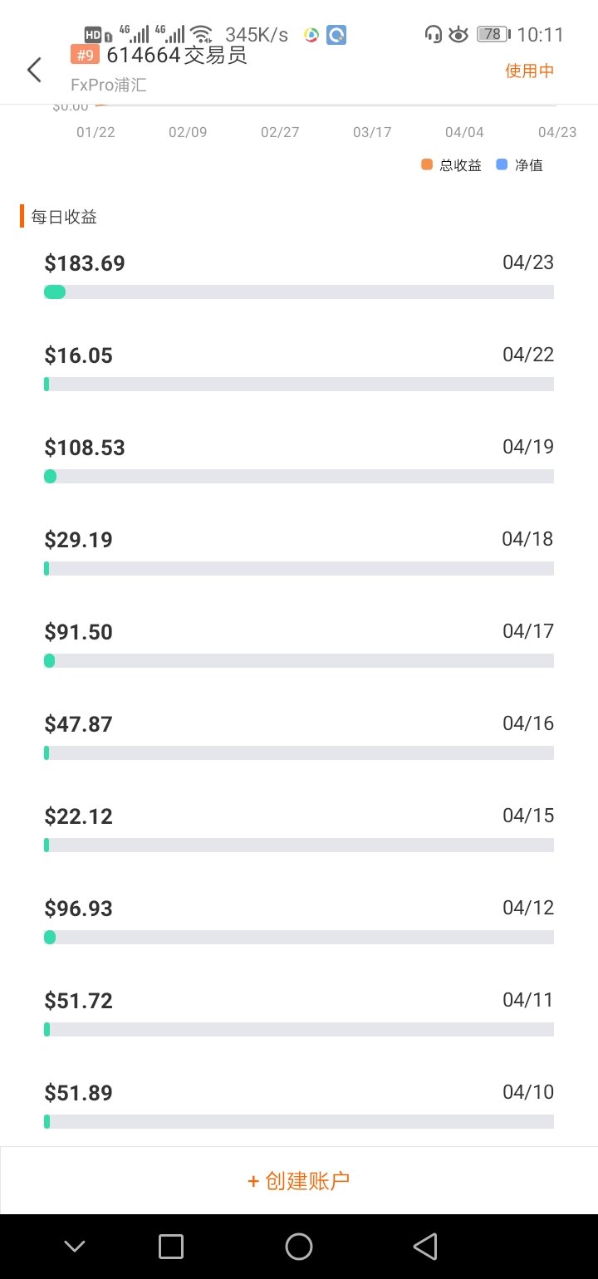
Task: Tap the Android home circle button
Action: click(x=298, y=1246)
